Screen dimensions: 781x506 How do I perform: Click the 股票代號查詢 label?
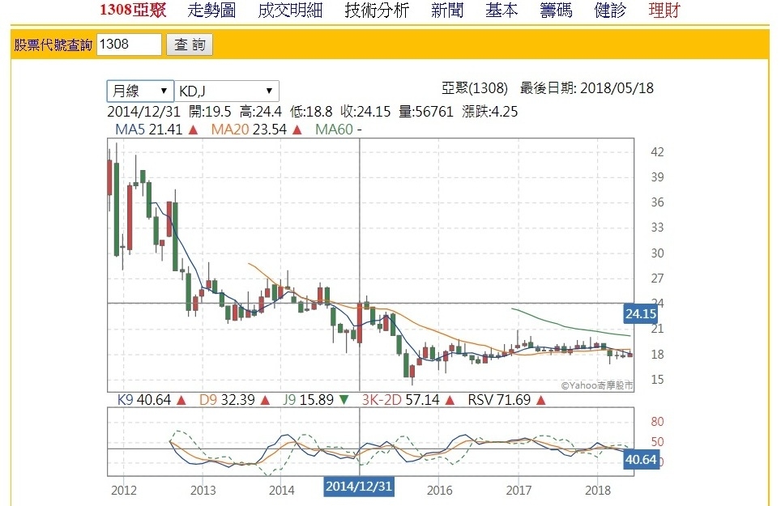[x=53, y=45]
